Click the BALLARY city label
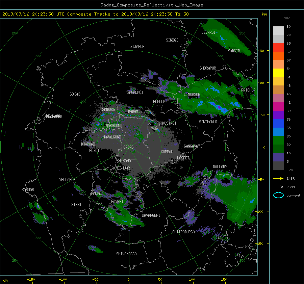 tap(220, 167)
